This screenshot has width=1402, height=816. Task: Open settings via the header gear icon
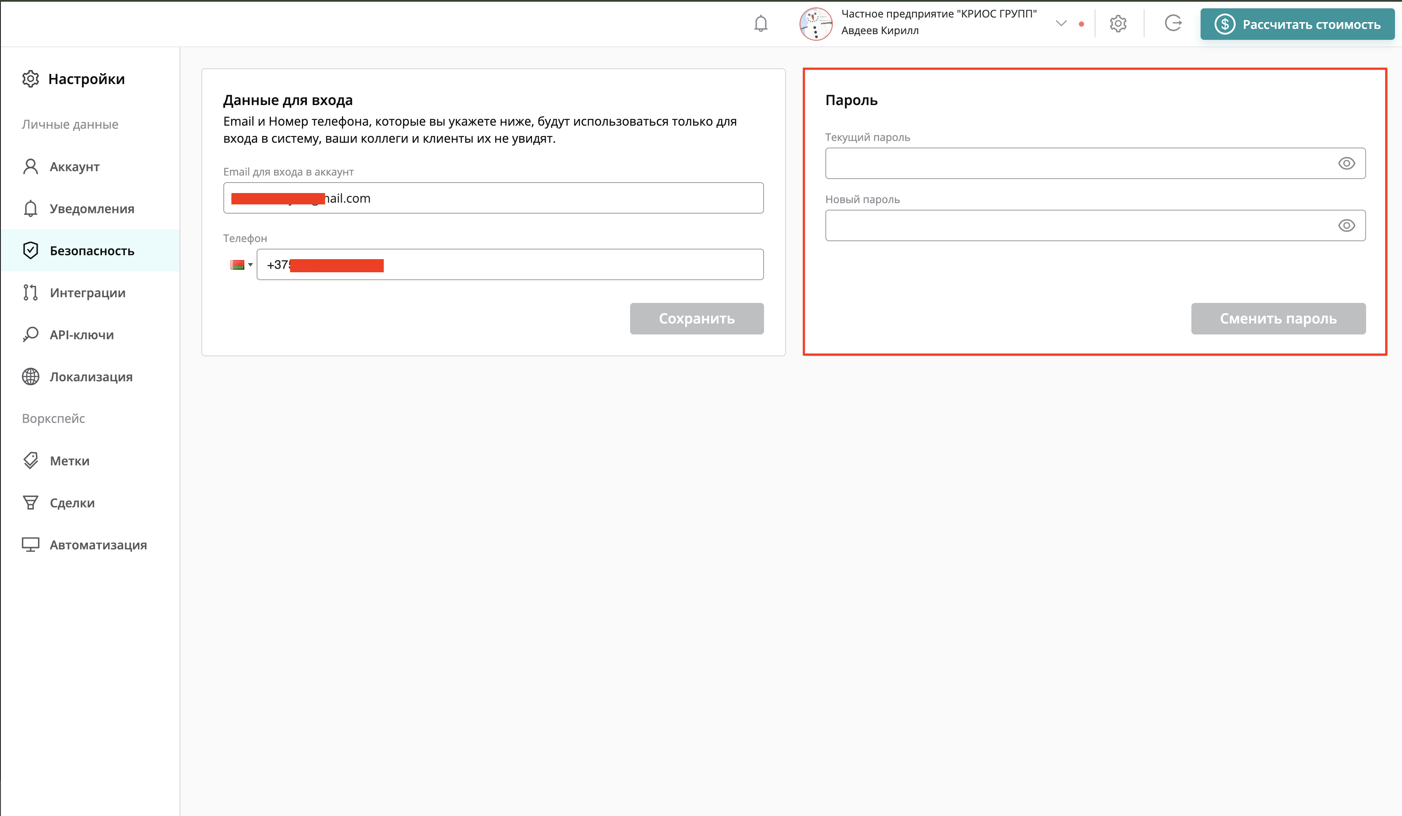coord(1118,23)
